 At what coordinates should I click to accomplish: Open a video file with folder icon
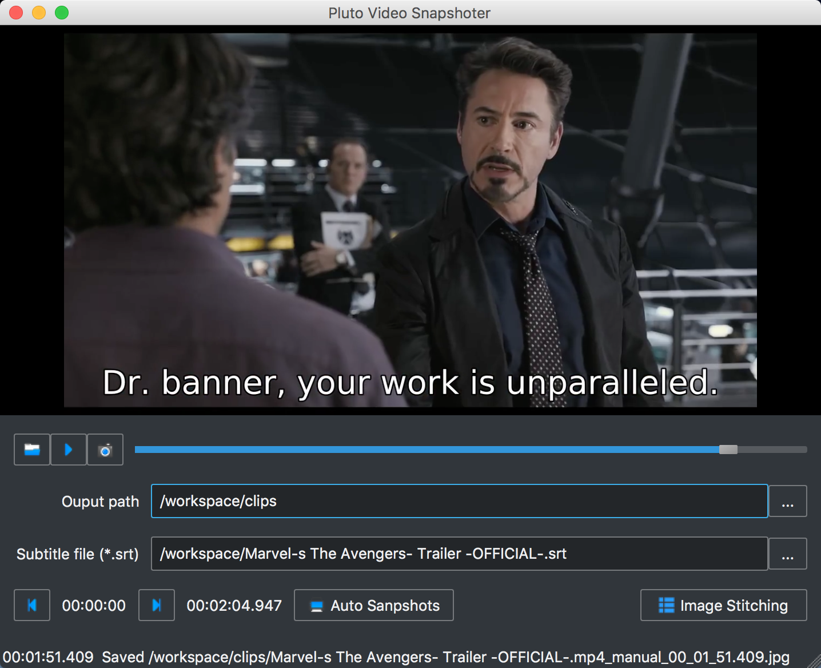32,450
